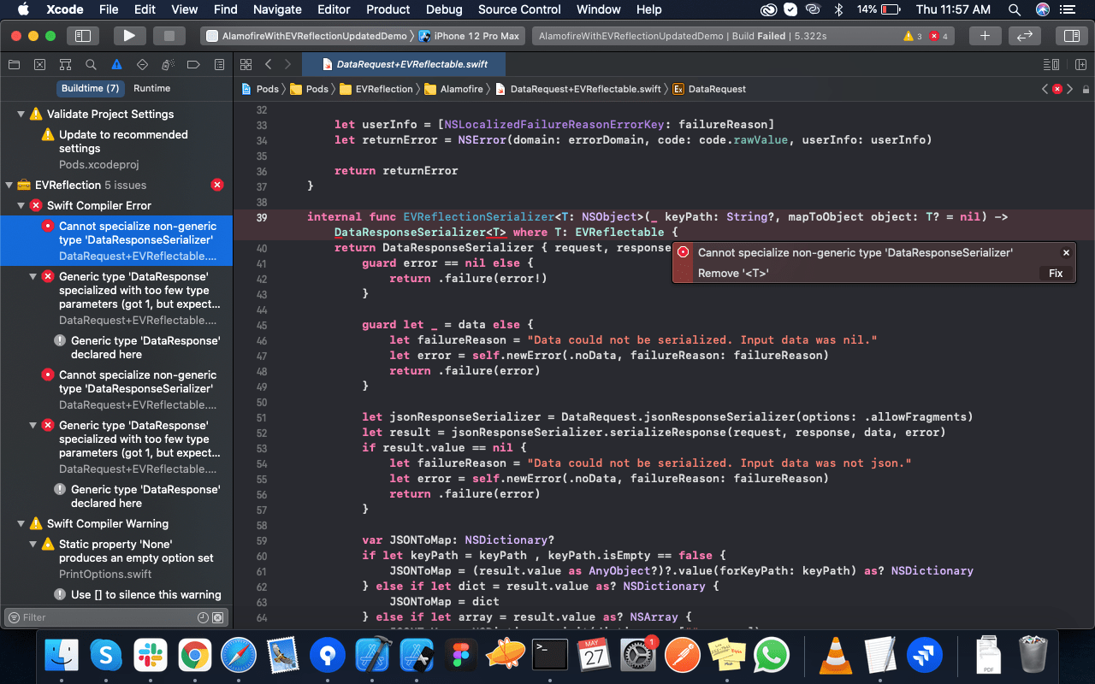Select 'Use [] to silence this warning' note

click(116, 595)
